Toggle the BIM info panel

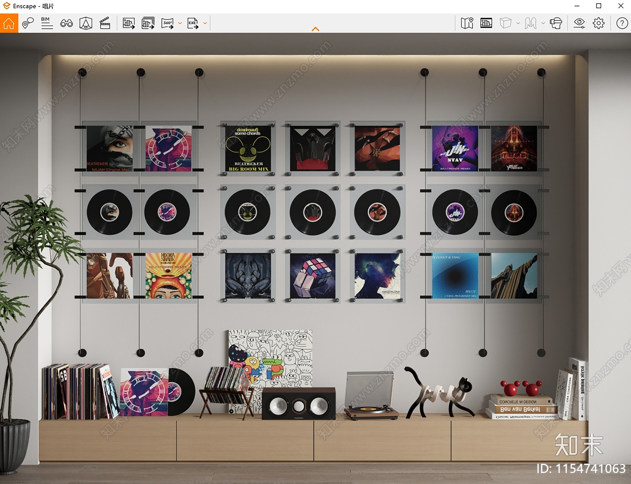(x=47, y=23)
